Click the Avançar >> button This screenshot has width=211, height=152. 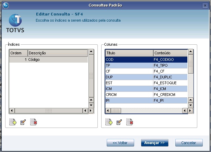click(155, 143)
